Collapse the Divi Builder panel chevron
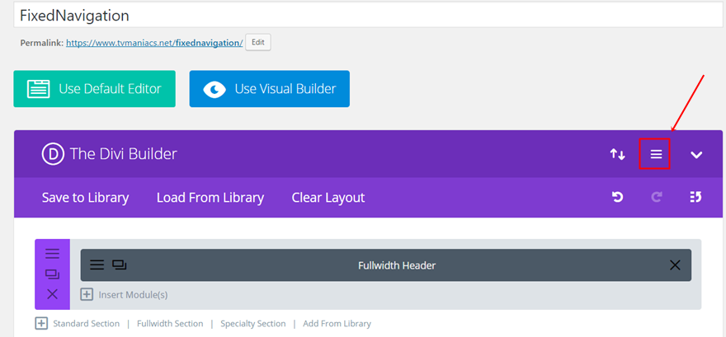 [x=696, y=155]
